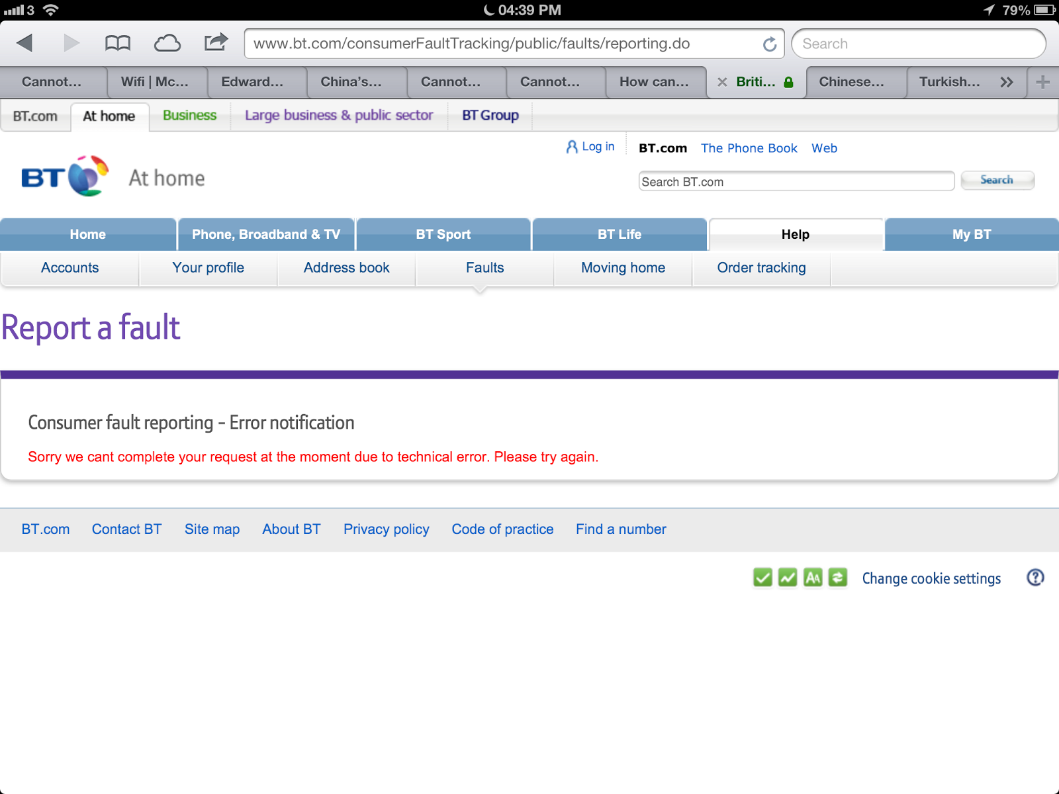This screenshot has height=794, width=1059.
Task: Reload the page using refresh icon
Action: [x=769, y=44]
